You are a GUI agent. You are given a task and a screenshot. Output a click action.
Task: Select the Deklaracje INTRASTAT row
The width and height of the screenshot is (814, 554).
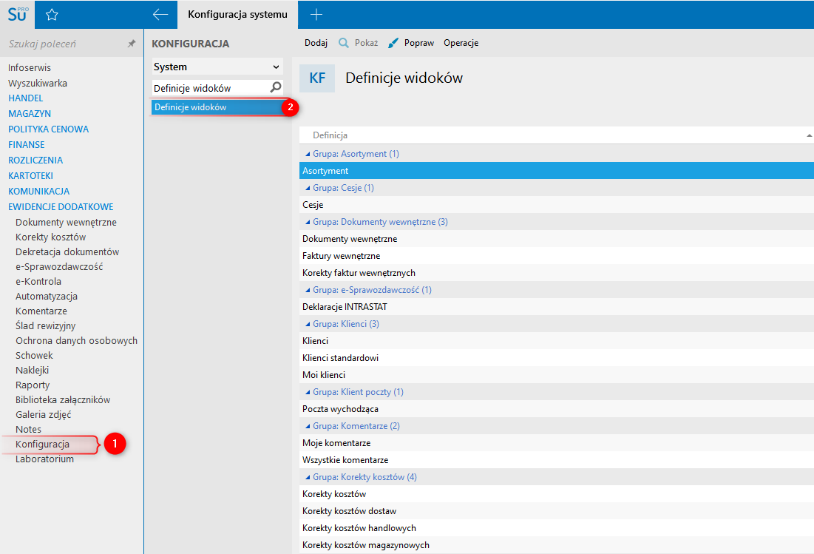pyautogui.click(x=345, y=307)
